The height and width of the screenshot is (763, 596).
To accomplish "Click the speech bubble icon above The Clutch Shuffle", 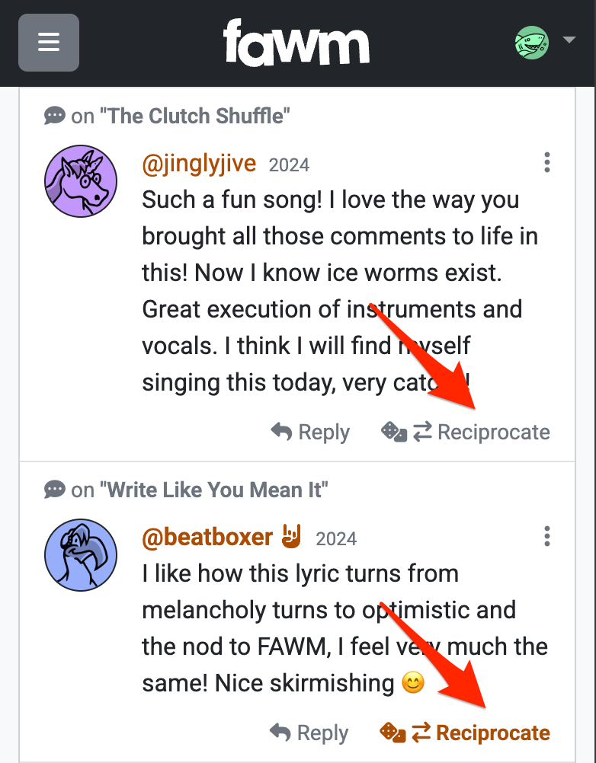I will click(x=54, y=115).
